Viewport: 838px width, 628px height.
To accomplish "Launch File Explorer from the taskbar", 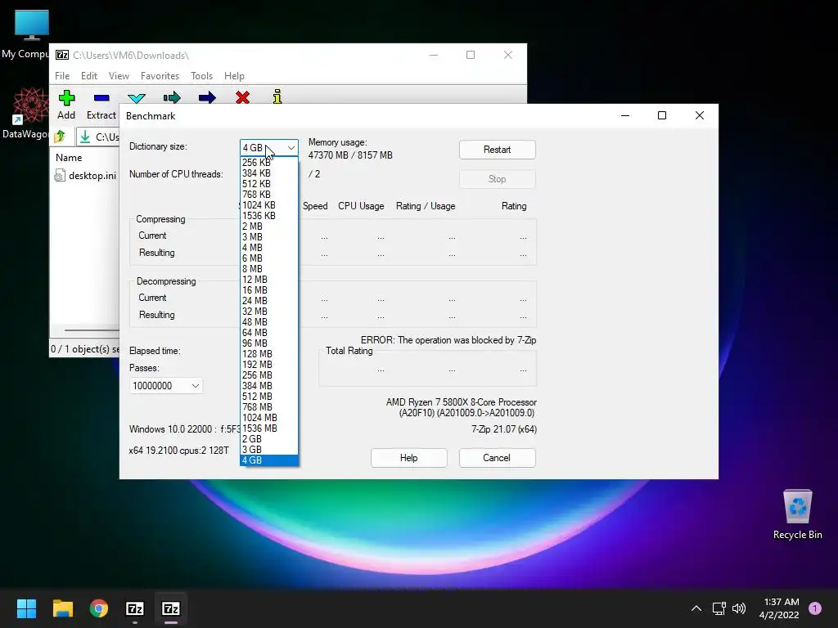I will (62, 608).
